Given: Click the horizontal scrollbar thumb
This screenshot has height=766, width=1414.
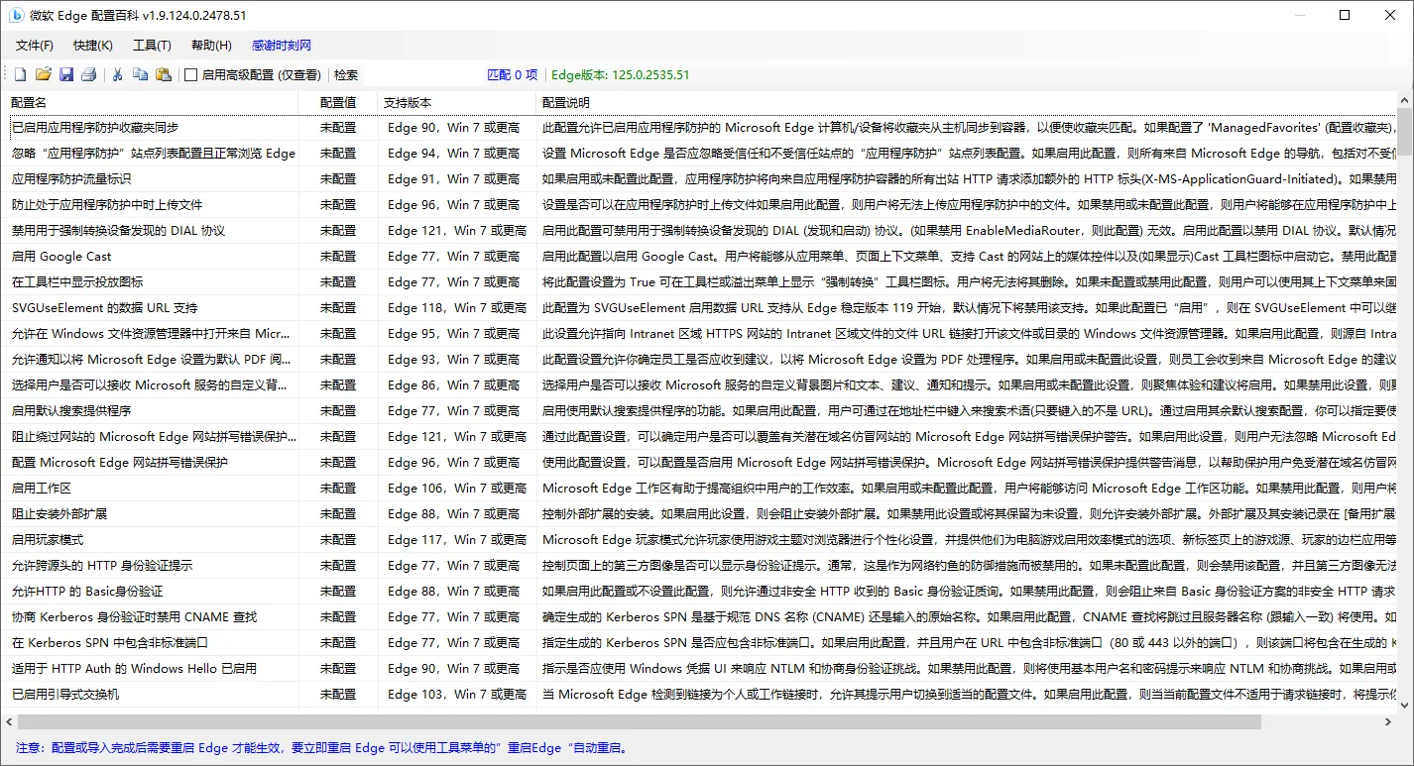Looking at the screenshot, I should (640, 721).
